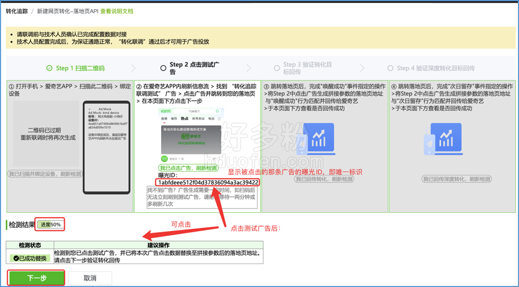Viewport: 519px width, 287px height.
Task: Click the circle indicator beside Step 2
Action: [163, 68]
